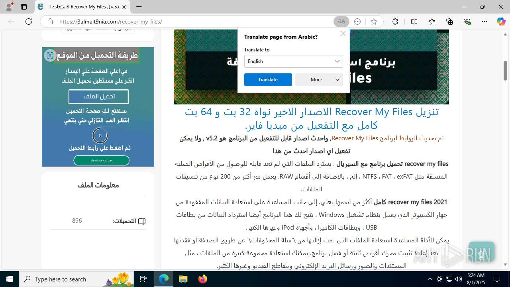Viewport: 510px width, 287px height.
Task: Follow the brown updated-links Recover My Files link
Action: (387, 138)
